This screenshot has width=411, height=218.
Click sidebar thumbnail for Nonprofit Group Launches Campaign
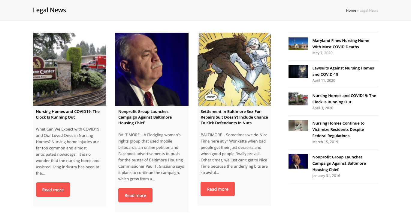(x=298, y=161)
